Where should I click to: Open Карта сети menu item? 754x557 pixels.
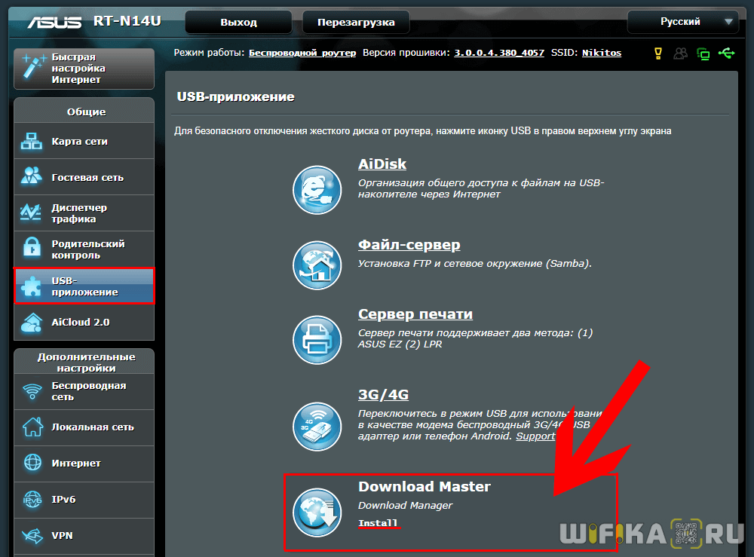pos(84,141)
